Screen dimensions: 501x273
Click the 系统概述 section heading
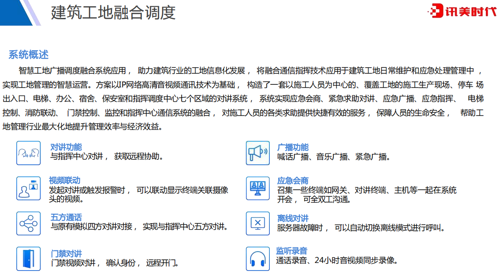pyautogui.click(x=28, y=54)
